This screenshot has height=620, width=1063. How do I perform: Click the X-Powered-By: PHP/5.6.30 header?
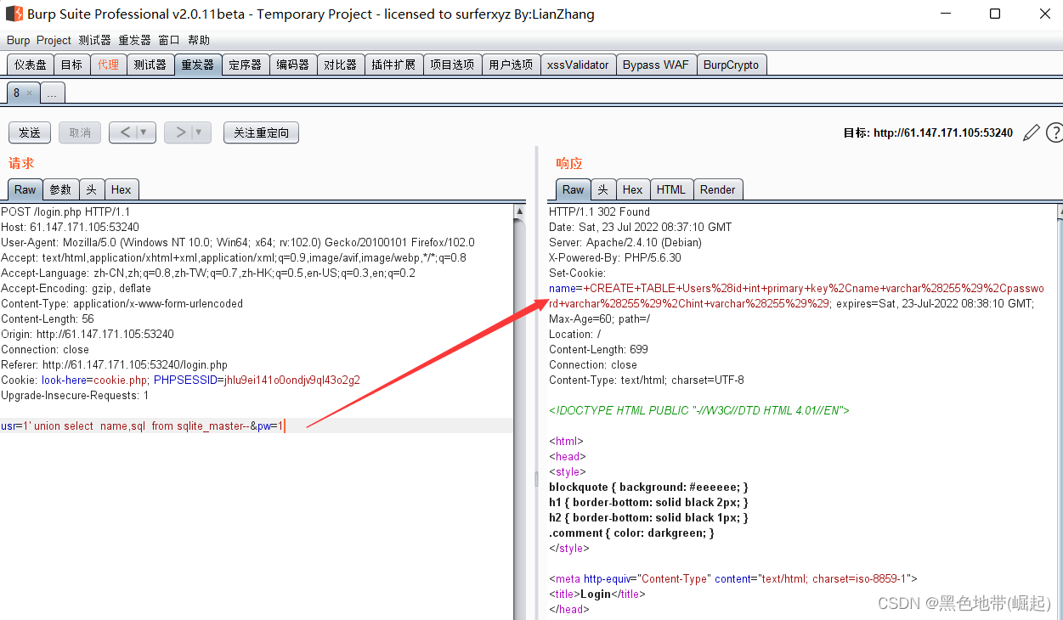[615, 257]
